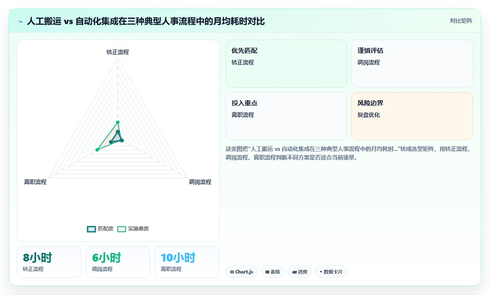This screenshot has width=490, height=295.
Task: Click the 数据卡片 chip star icon
Action: [x=321, y=272]
